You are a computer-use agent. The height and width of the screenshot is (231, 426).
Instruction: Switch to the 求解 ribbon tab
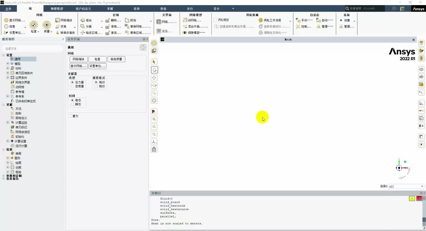(110, 9)
